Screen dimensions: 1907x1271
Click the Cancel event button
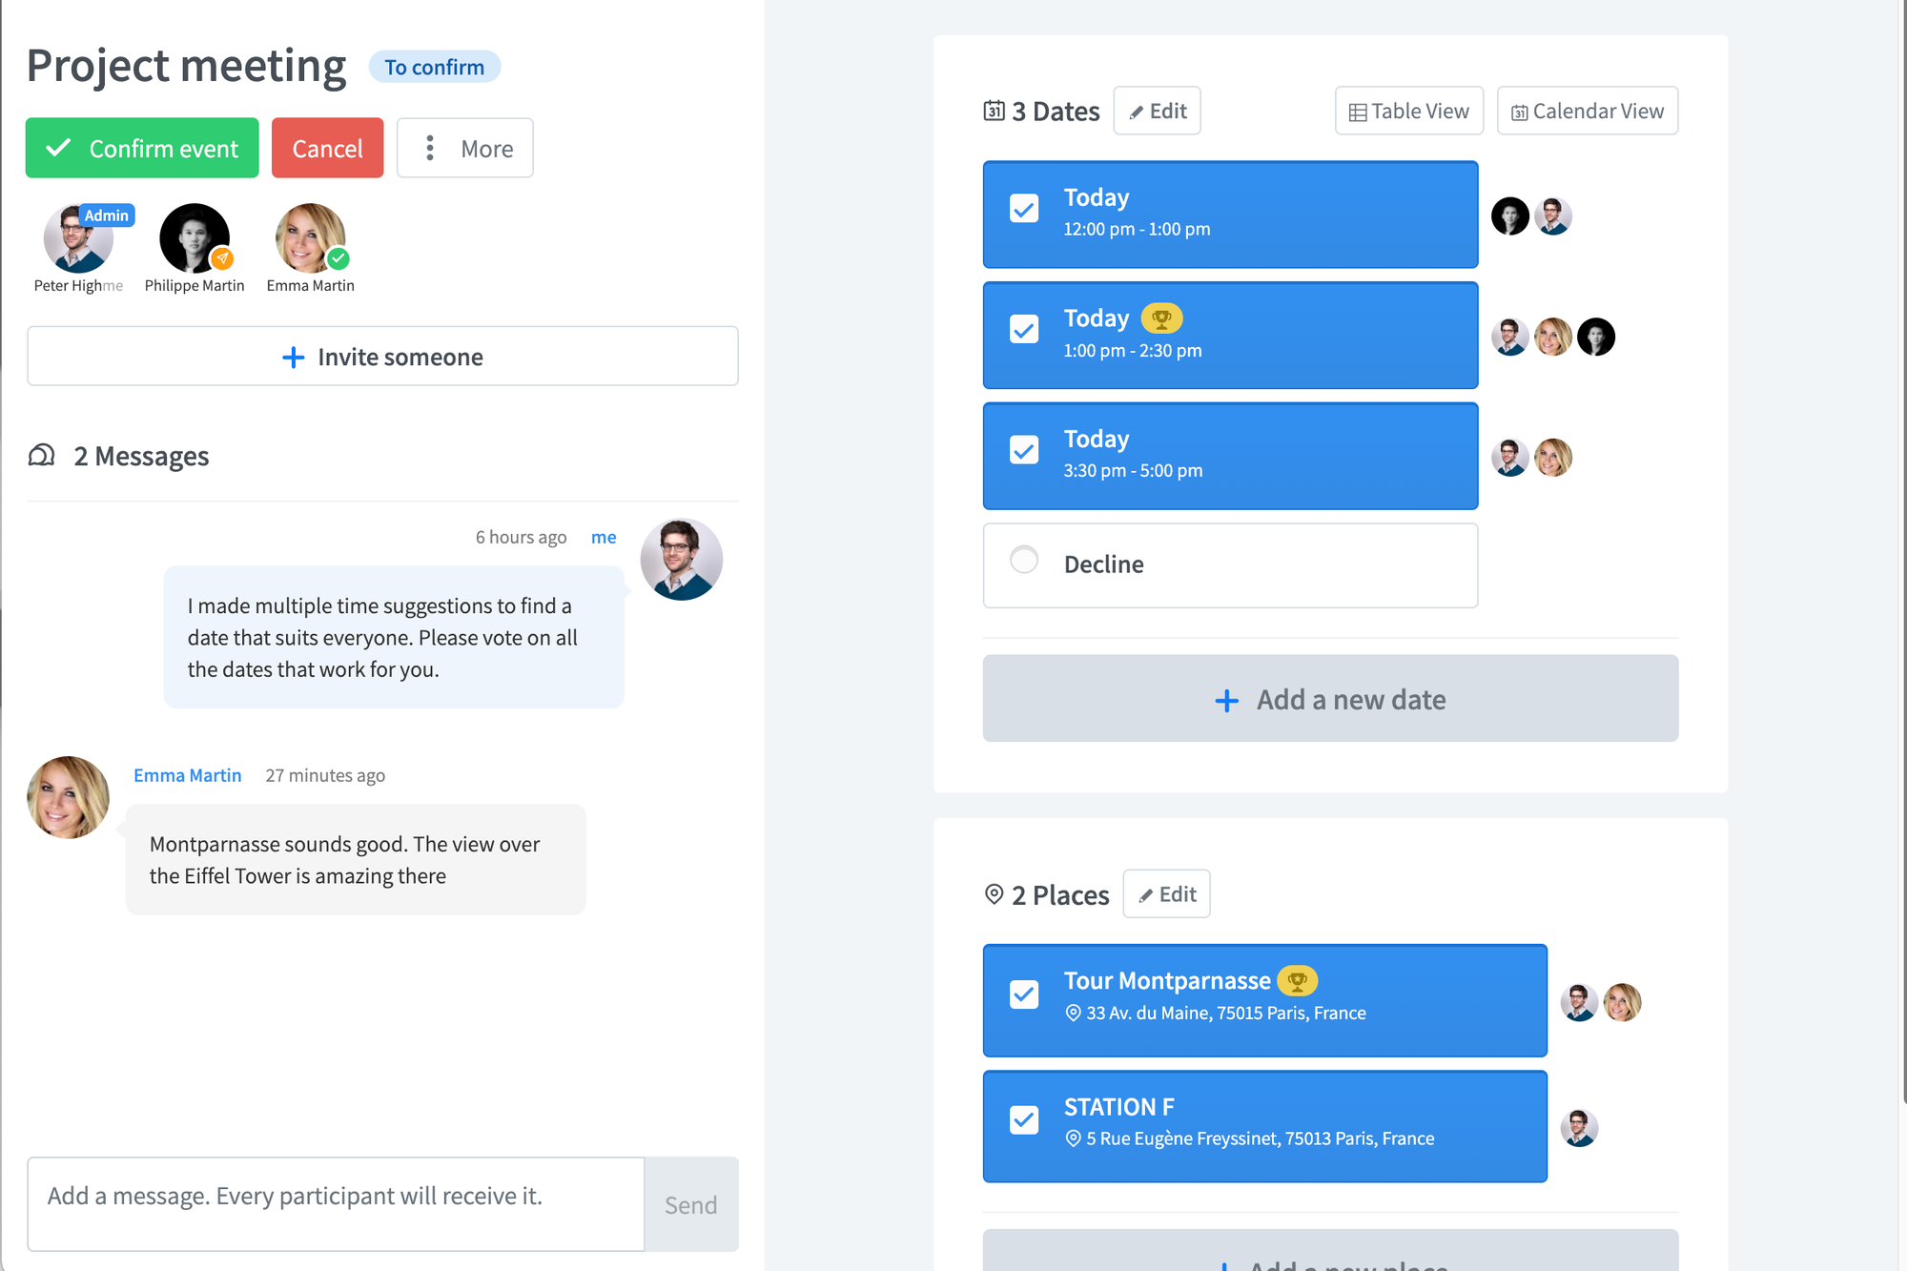(327, 146)
